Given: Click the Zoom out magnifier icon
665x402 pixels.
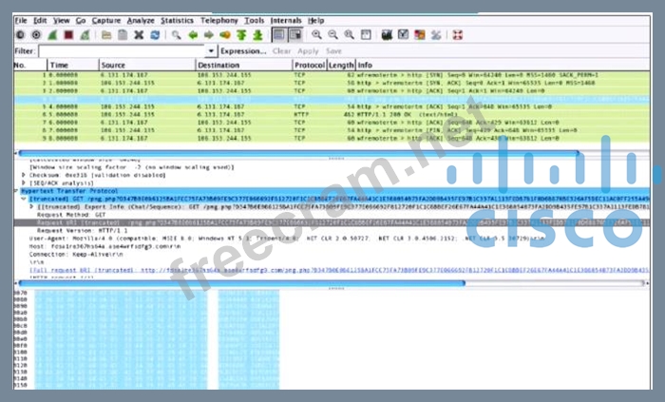Looking at the screenshot, I should [333, 35].
